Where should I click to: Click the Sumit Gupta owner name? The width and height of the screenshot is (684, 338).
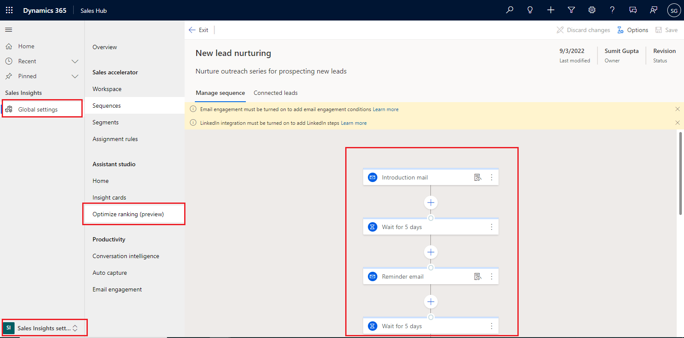pyautogui.click(x=621, y=51)
